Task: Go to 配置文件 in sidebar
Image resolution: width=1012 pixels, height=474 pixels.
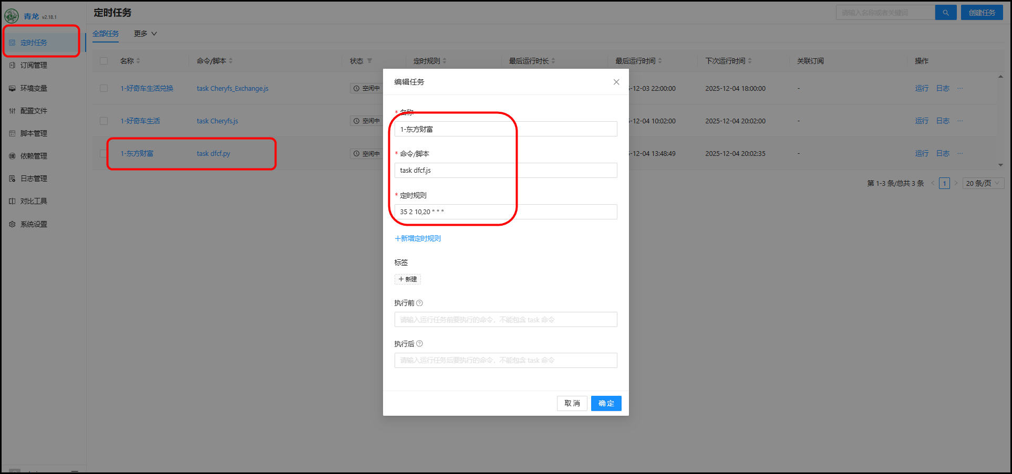Action: 34,111
